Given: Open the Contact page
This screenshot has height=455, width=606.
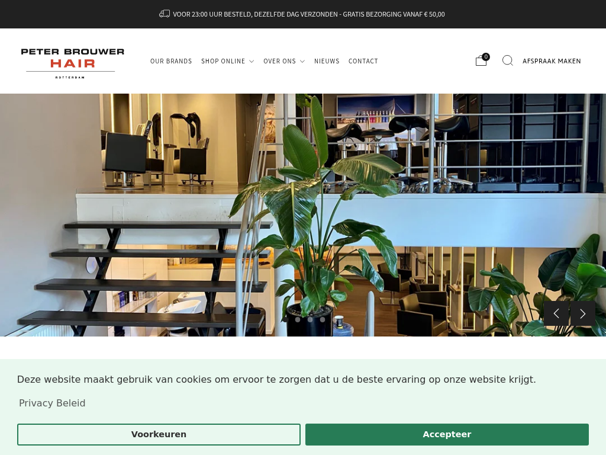Looking at the screenshot, I should click(x=363, y=61).
